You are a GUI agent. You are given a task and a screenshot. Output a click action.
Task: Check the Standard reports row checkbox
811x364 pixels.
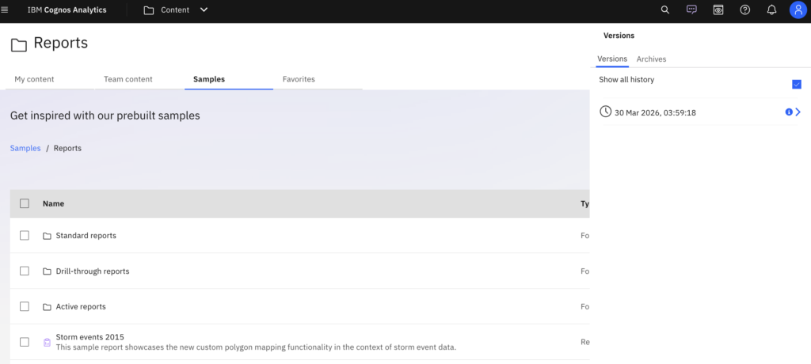click(x=25, y=236)
